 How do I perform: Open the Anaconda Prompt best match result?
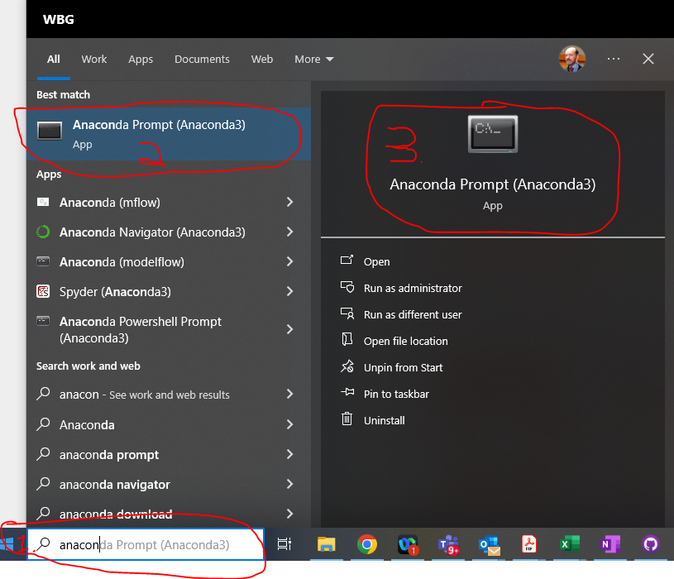click(159, 134)
